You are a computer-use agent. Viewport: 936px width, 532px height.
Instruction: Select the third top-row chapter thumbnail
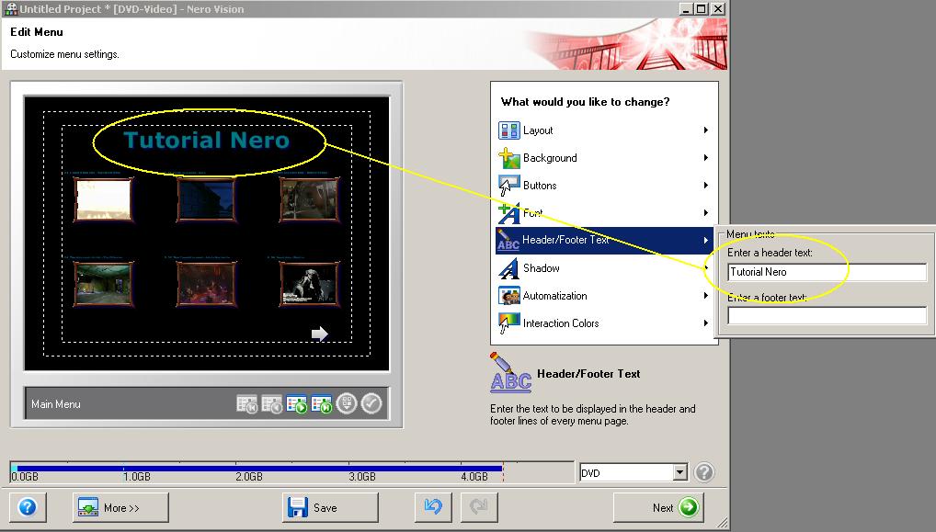click(x=309, y=199)
